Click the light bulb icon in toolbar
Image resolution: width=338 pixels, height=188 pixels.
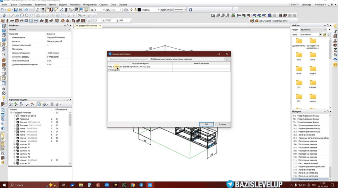131,10
